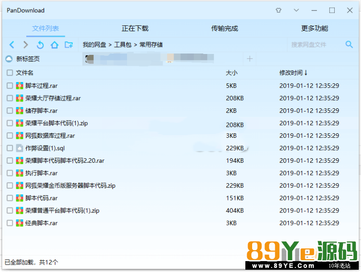
Task: Sort by the 修改时间 column header
Action: 293,73
